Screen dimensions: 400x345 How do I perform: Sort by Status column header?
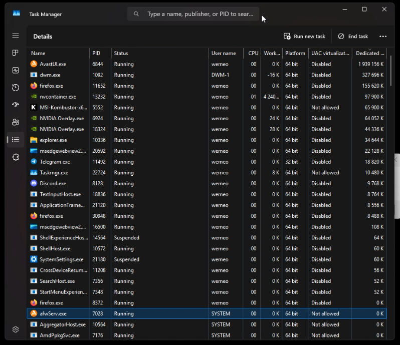160,53
